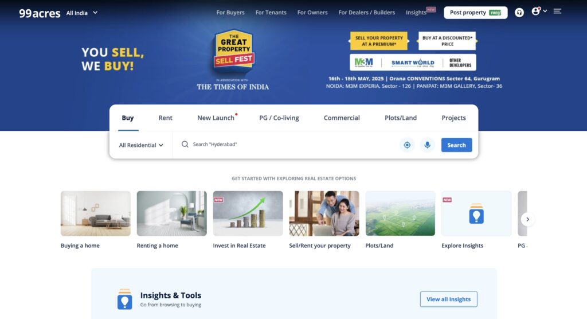Open the For Dealers / Builders menu

(366, 13)
